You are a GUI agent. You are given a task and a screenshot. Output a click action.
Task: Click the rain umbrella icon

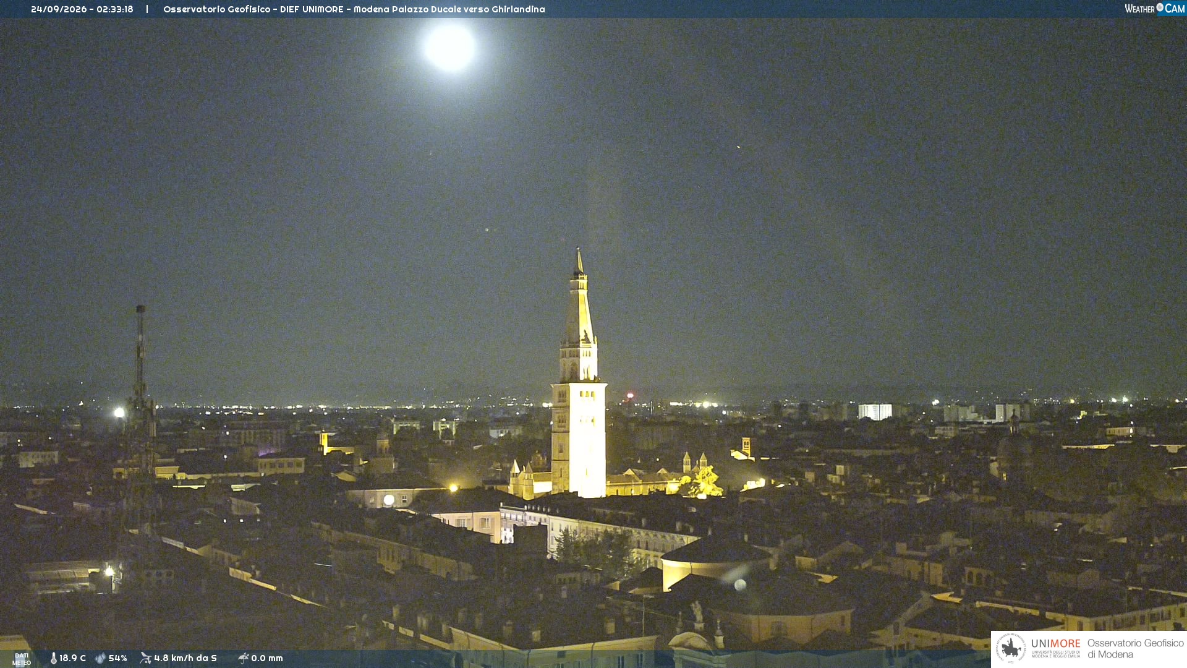coord(244,658)
